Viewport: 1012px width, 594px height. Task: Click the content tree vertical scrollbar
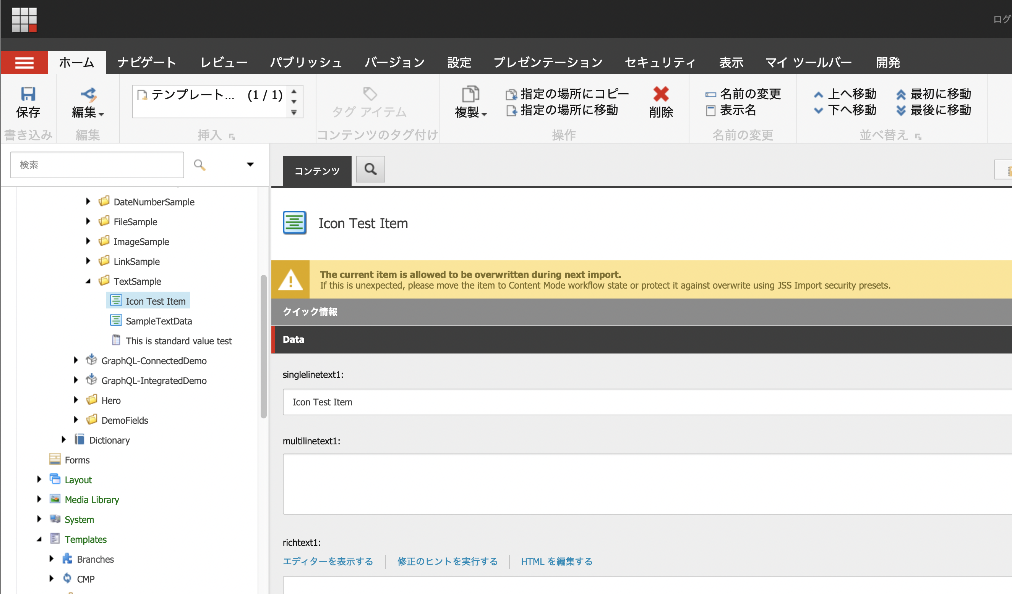point(263,346)
